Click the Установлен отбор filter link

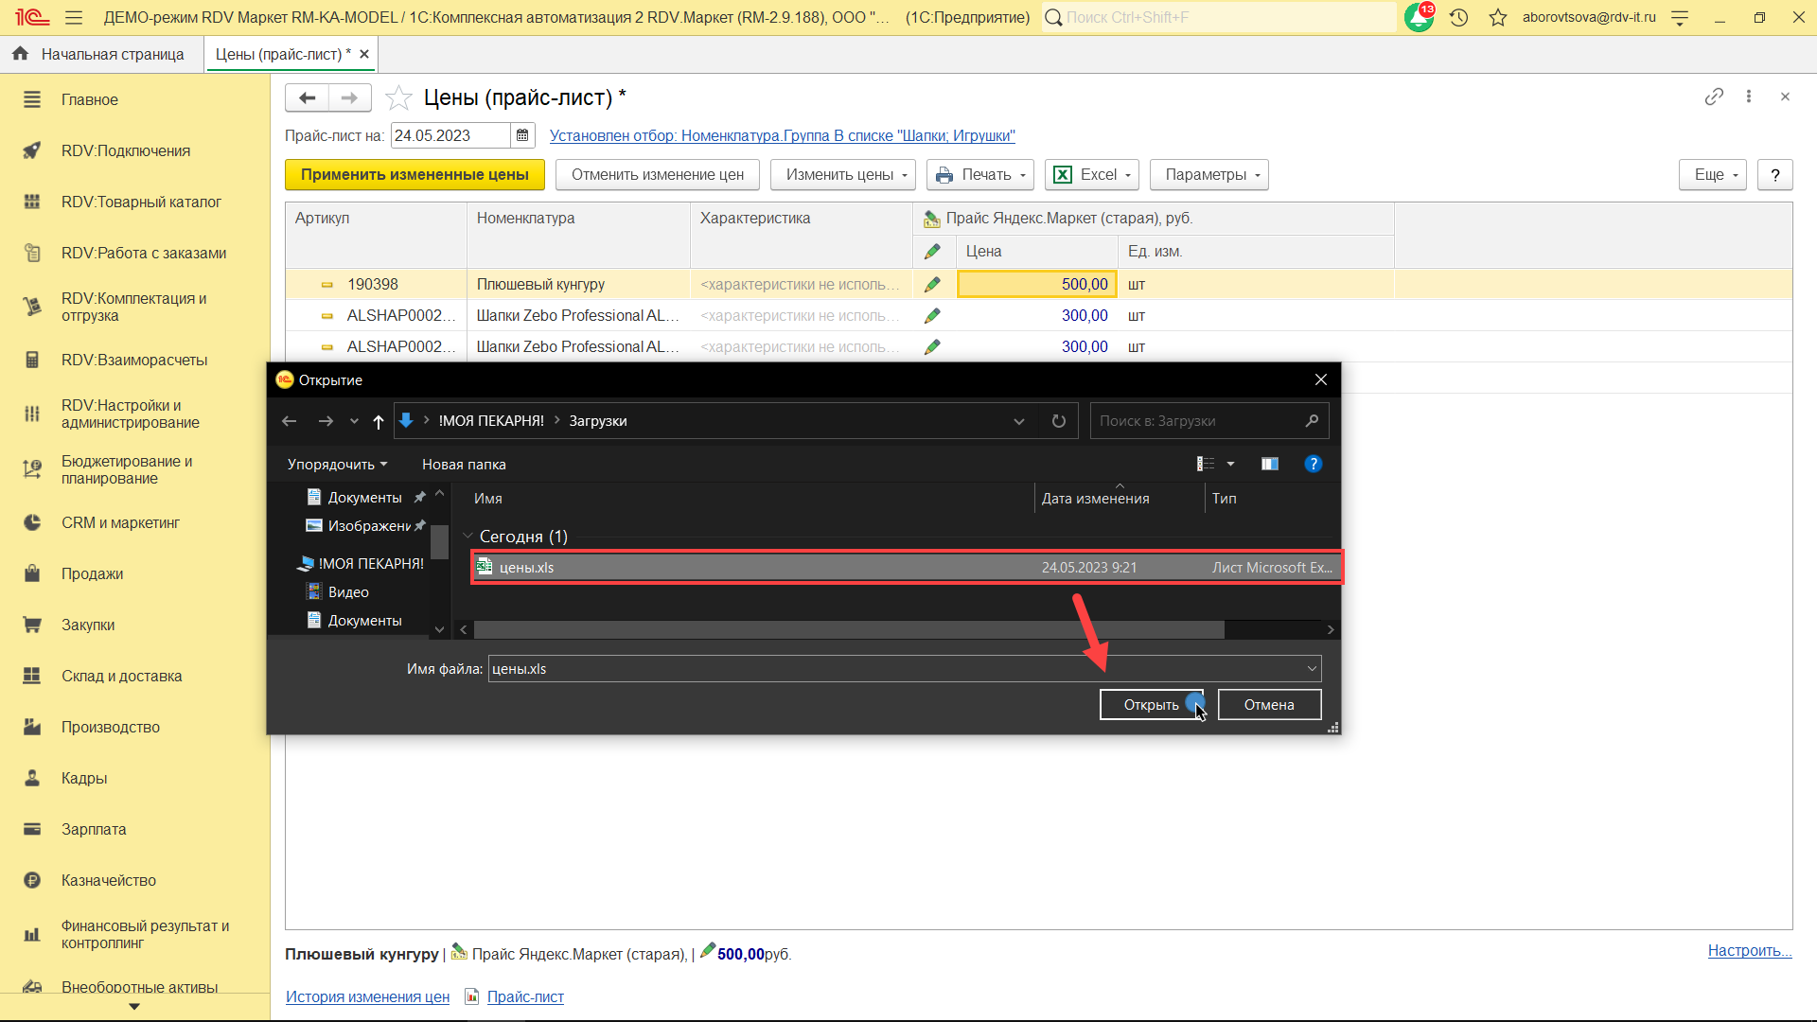pyautogui.click(x=782, y=136)
